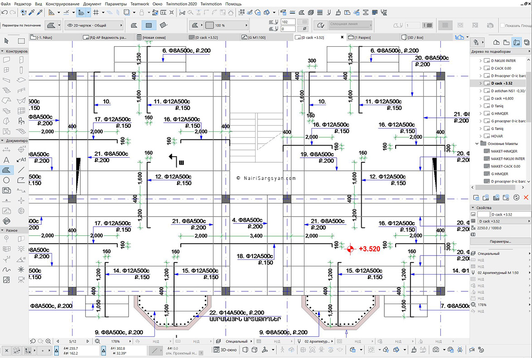This screenshot has width=532, height=358.
Task: Click the Параметры... button
Action: coord(500,242)
